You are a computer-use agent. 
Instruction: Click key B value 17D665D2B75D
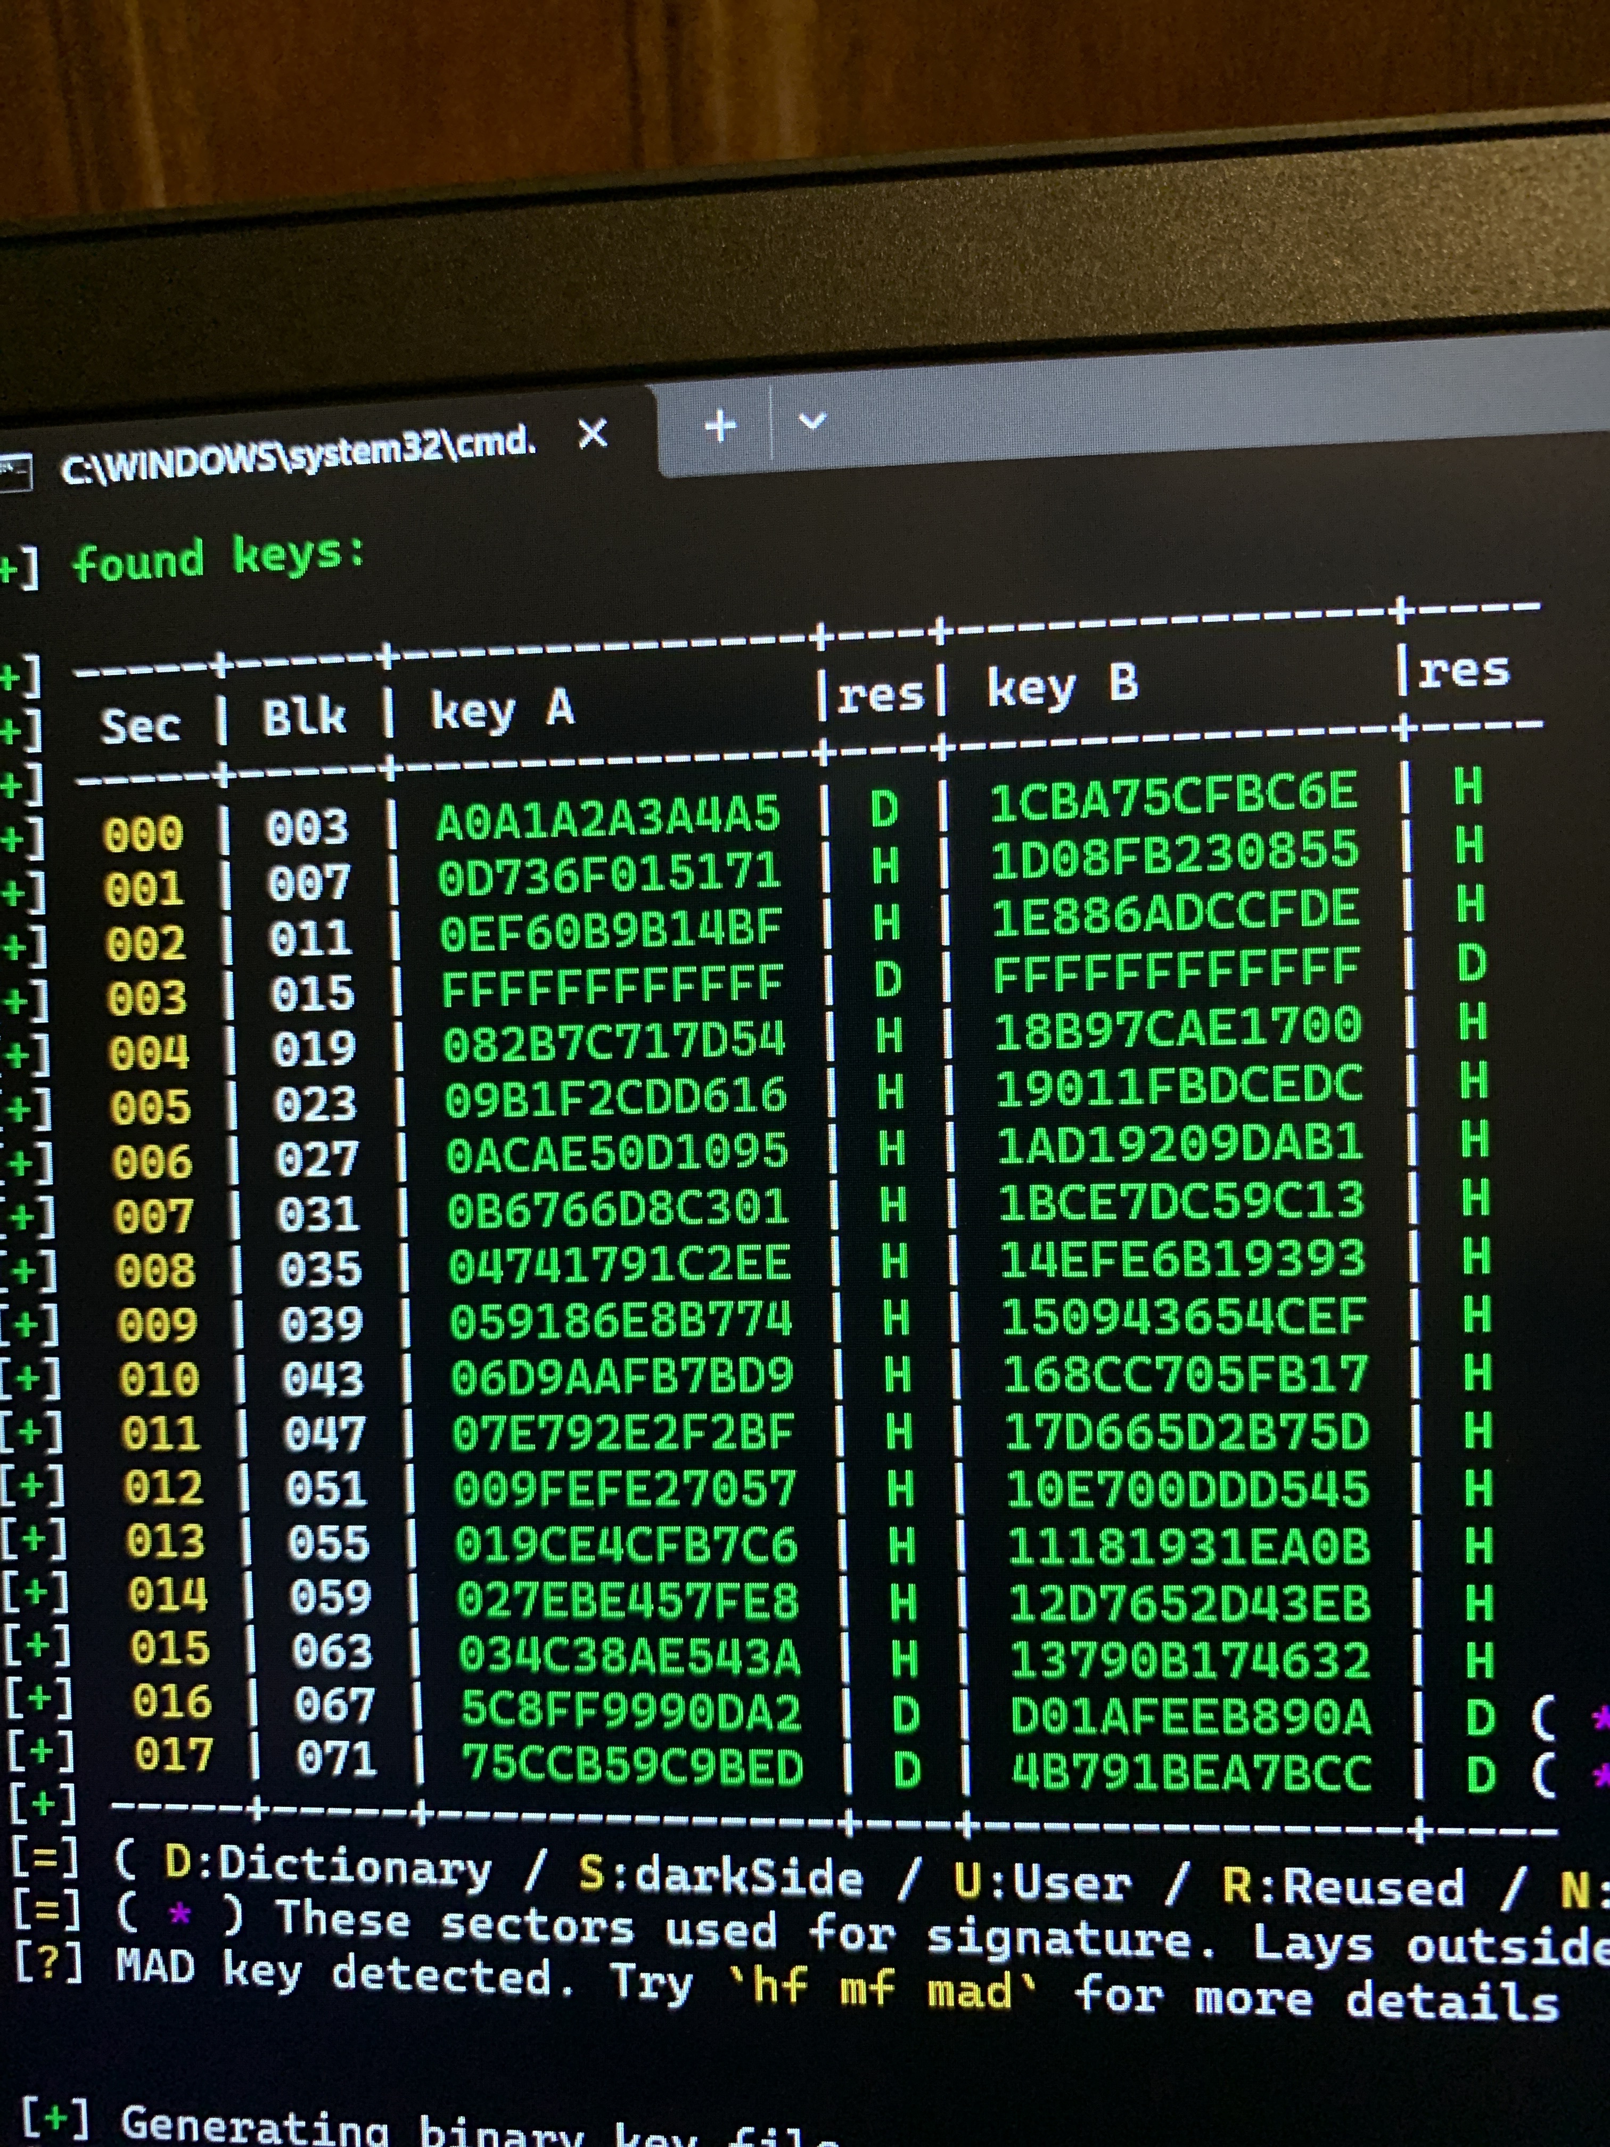coord(1187,1432)
